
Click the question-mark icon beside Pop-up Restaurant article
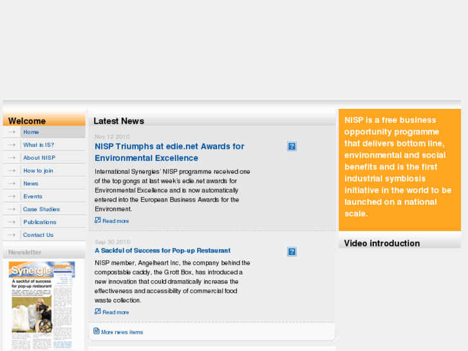coord(292,252)
